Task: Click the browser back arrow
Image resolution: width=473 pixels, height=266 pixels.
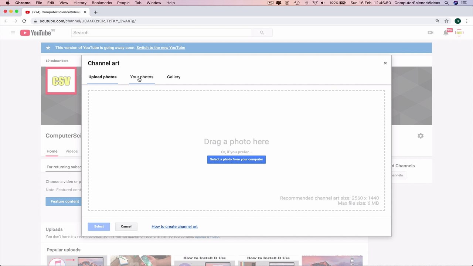Action: click(6, 21)
